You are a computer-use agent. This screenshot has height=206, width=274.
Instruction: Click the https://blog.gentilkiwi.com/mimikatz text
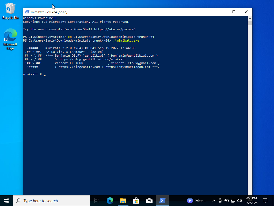pyautogui.click(x=92, y=59)
